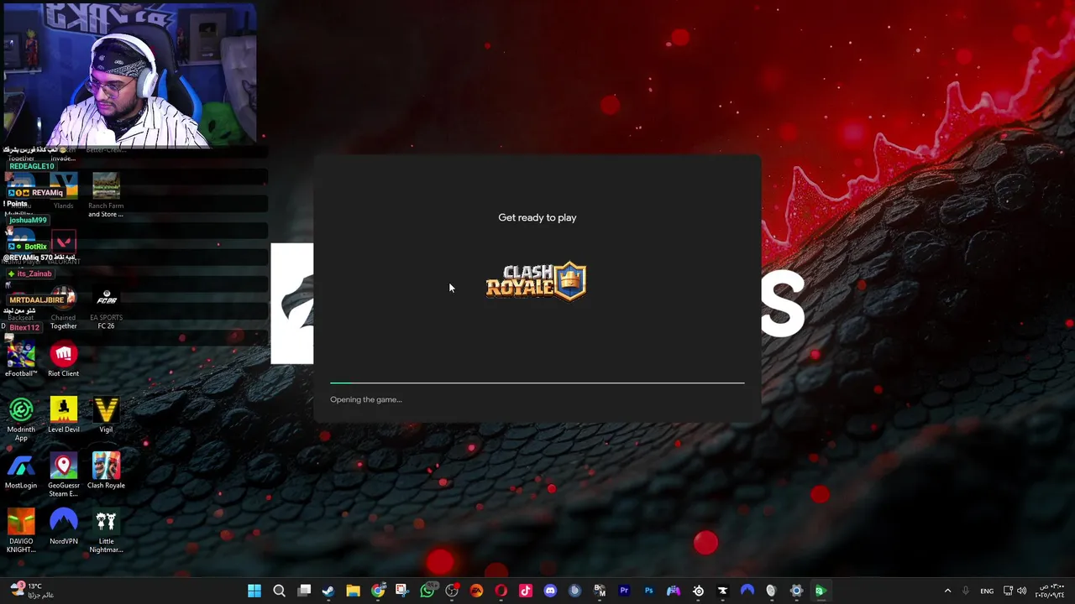Open Steam from the taskbar
The image size is (1075, 604).
pyautogui.click(x=328, y=591)
